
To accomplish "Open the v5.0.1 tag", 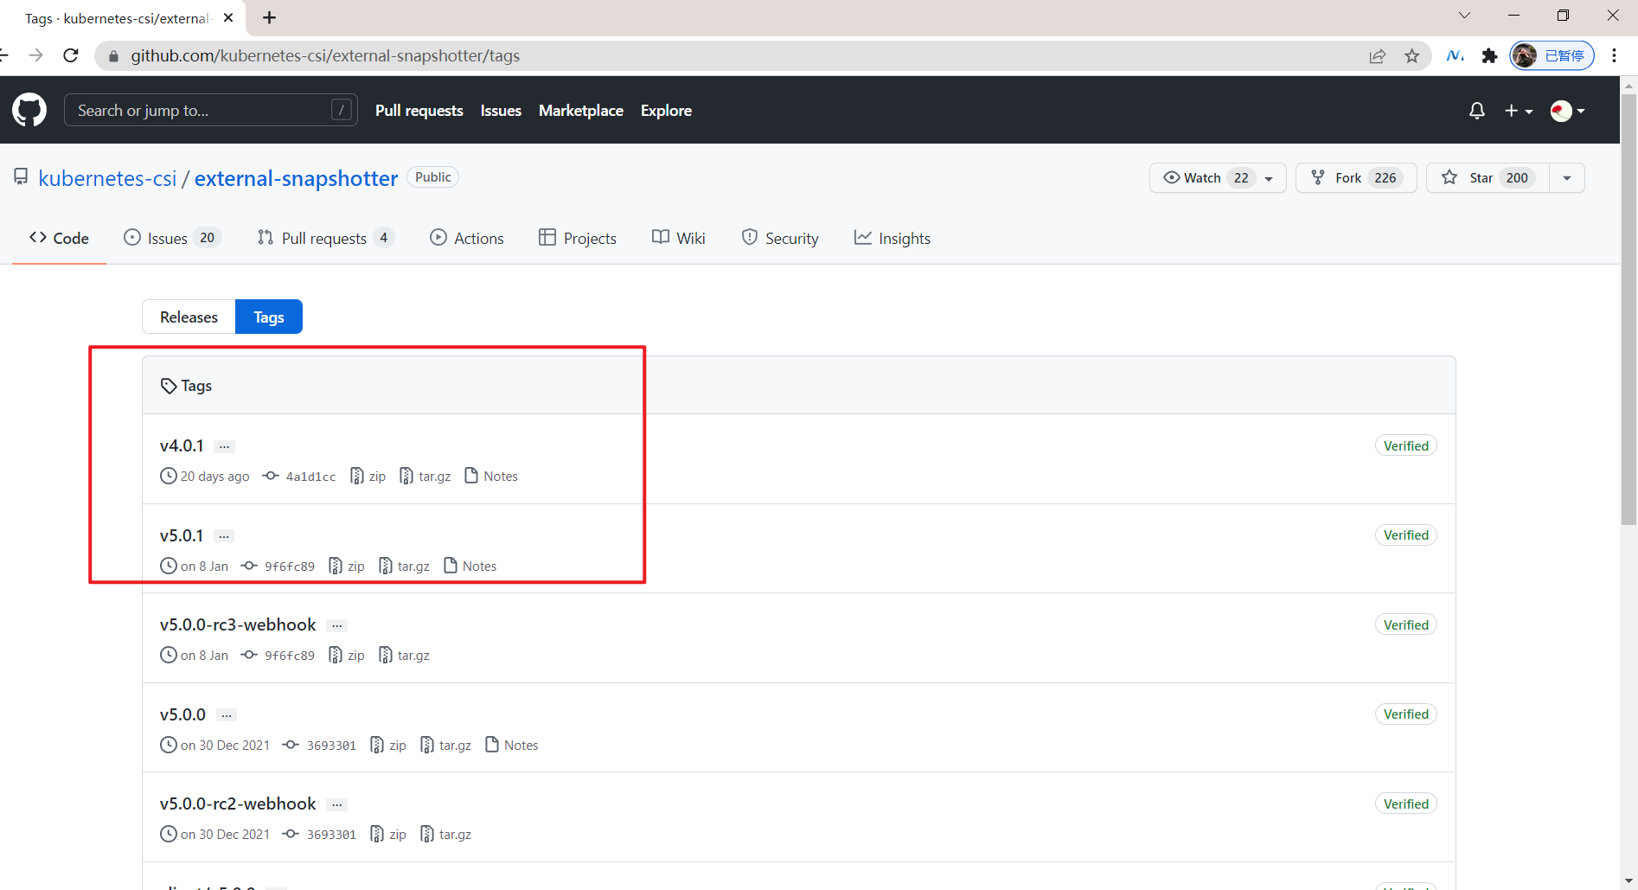I will (x=182, y=535).
